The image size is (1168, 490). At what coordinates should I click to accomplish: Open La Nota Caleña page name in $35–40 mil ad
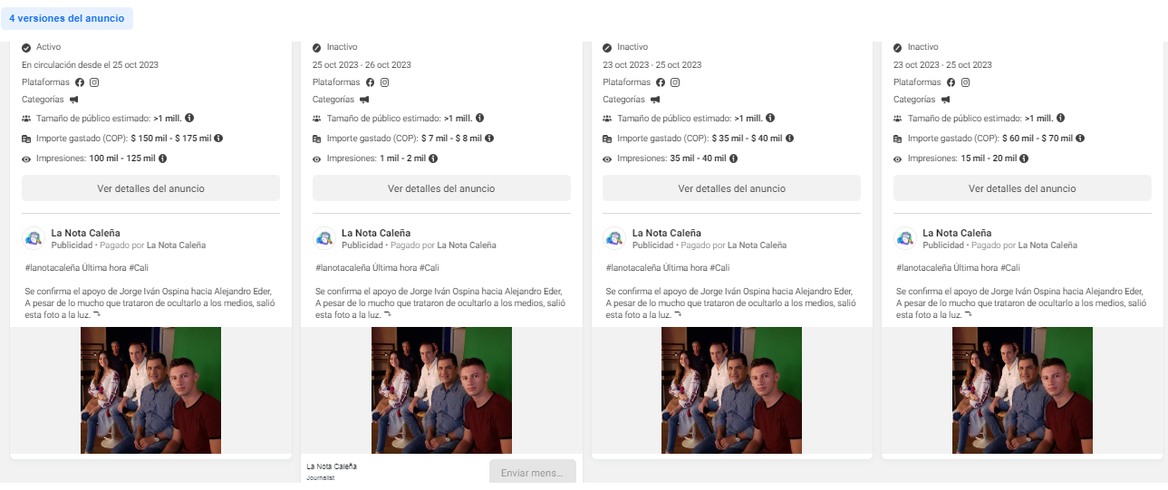pyautogui.click(x=667, y=233)
